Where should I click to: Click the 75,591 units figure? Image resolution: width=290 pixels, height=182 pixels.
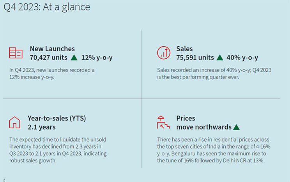pos(195,58)
